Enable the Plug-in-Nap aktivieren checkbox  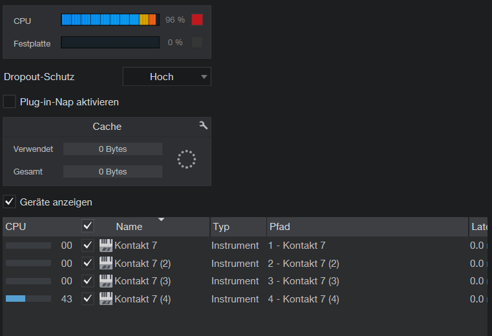click(x=10, y=101)
